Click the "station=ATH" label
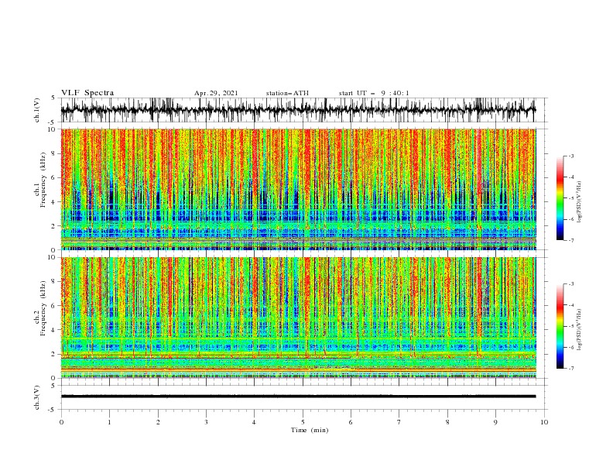Screen dimensions: 613x474 coord(287,93)
